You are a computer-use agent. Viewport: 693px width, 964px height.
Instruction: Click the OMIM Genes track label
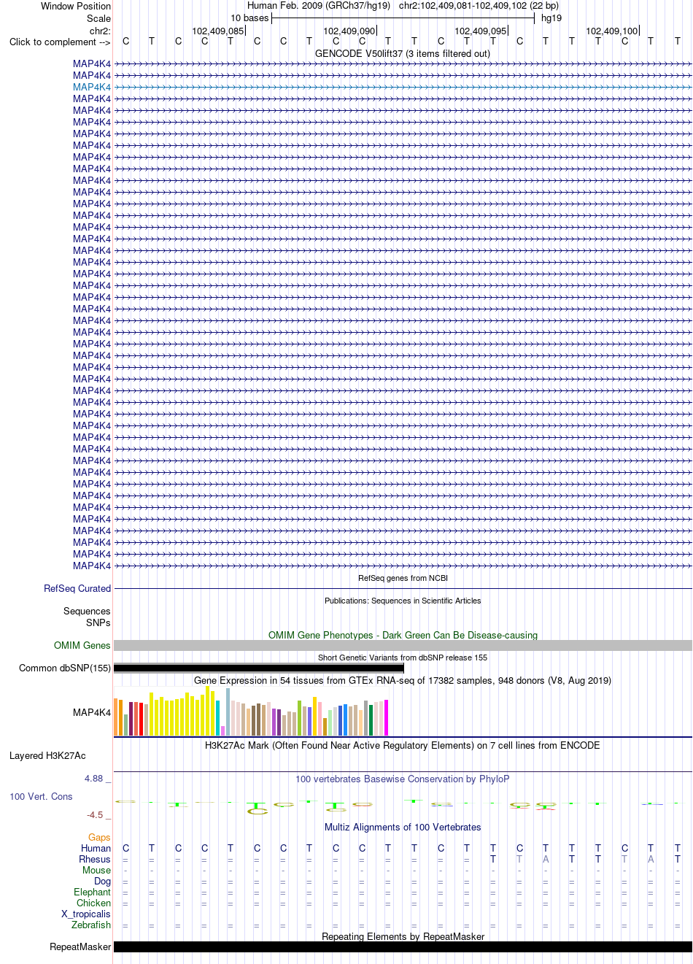pos(82,645)
